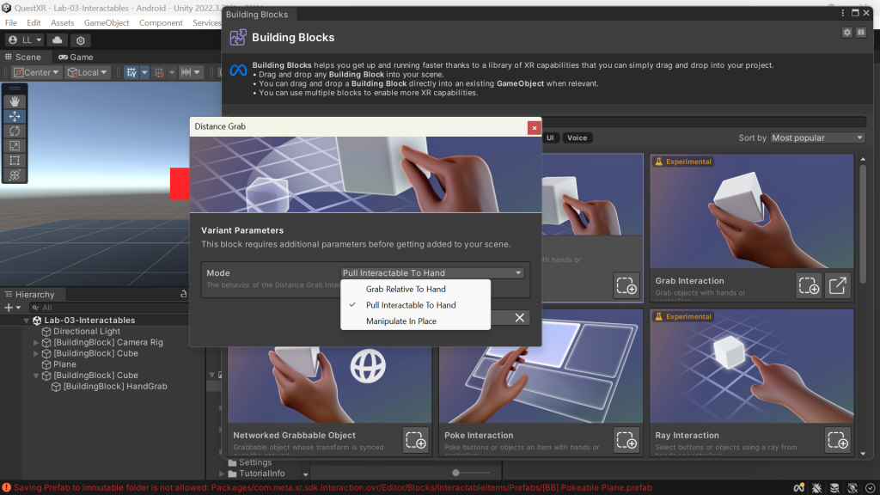Viewport: 880px width, 495px height.
Task: Open grid visibility options arrow
Action: click(x=144, y=72)
